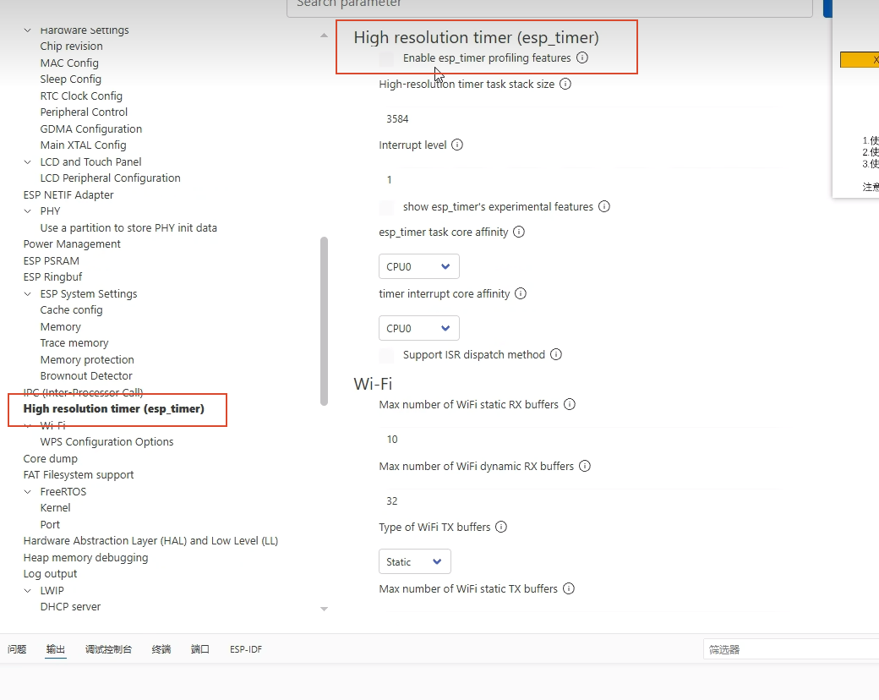This screenshot has width=879, height=700.
Task: Select Memory protection item
Action: [x=87, y=360]
